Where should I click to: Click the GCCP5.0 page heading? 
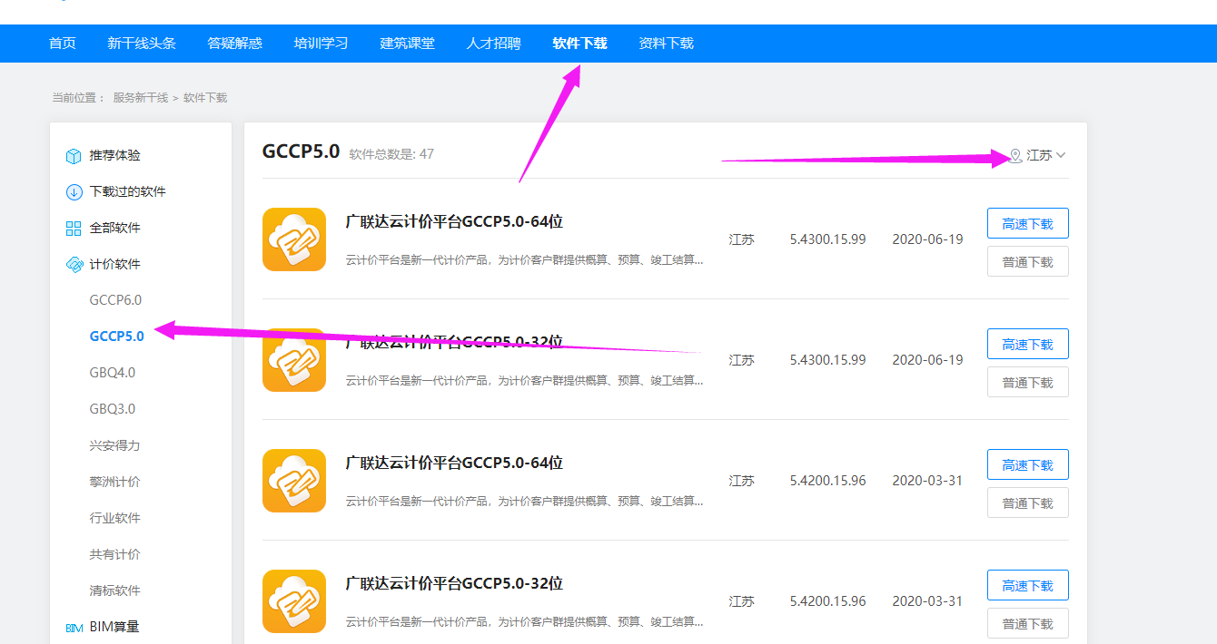301,151
